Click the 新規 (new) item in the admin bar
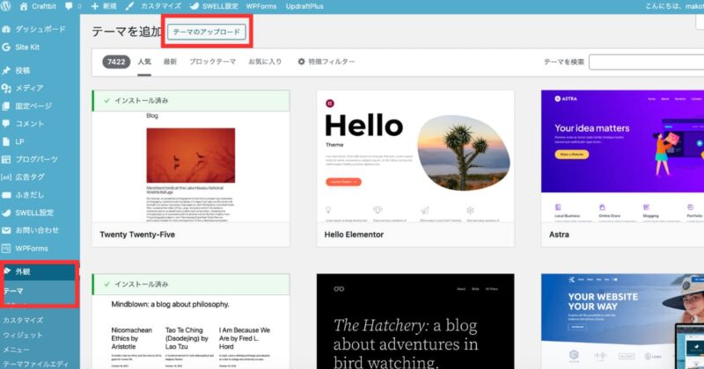 [104, 6]
